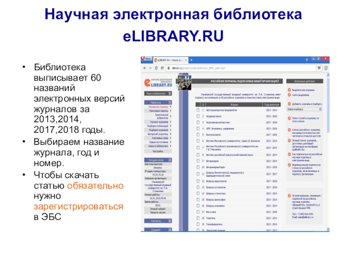Viewport: 347px width, 260px height.
Task: Click bullet icon beside 'Список российских журналов'
Action: pyautogui.click(x=289, y=130)
